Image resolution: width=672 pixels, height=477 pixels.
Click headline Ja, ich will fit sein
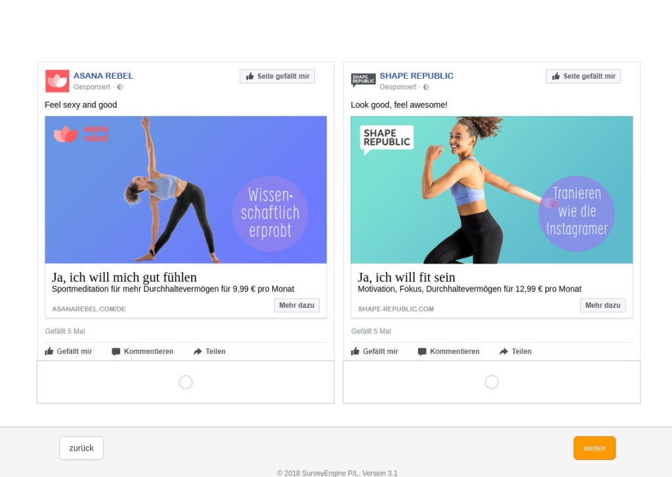[x=407, y=278]
